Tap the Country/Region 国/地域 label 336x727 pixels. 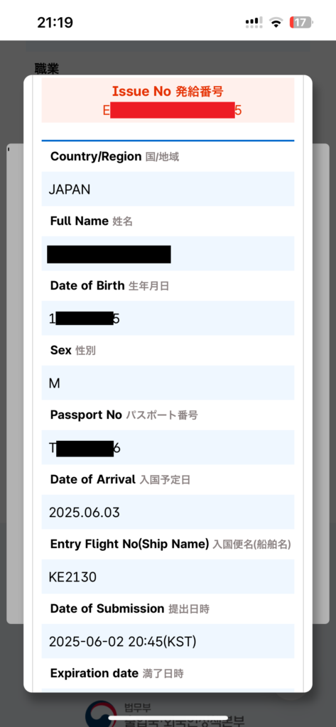(x=114, y=157)
